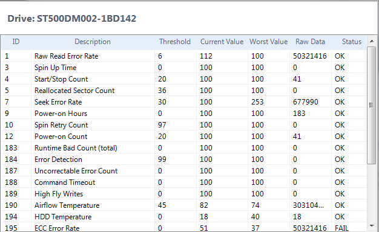
Task: Select the Command Timeout row
Action: (x=183, y=182)
